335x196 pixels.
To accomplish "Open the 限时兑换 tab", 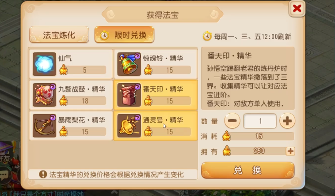I will tap(124, 35).
